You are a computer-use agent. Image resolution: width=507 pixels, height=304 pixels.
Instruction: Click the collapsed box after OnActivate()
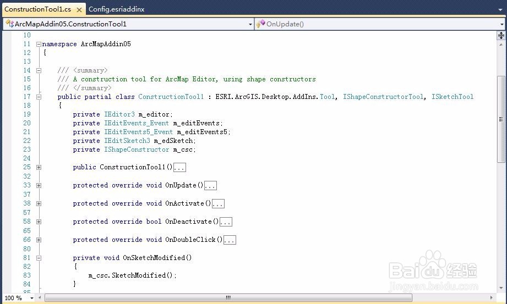tap(218, 203)
